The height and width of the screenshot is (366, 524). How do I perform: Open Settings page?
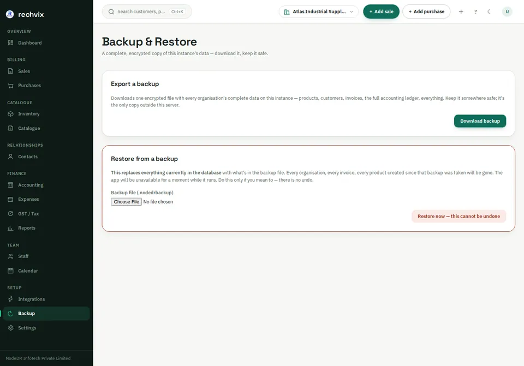[46, 328]
